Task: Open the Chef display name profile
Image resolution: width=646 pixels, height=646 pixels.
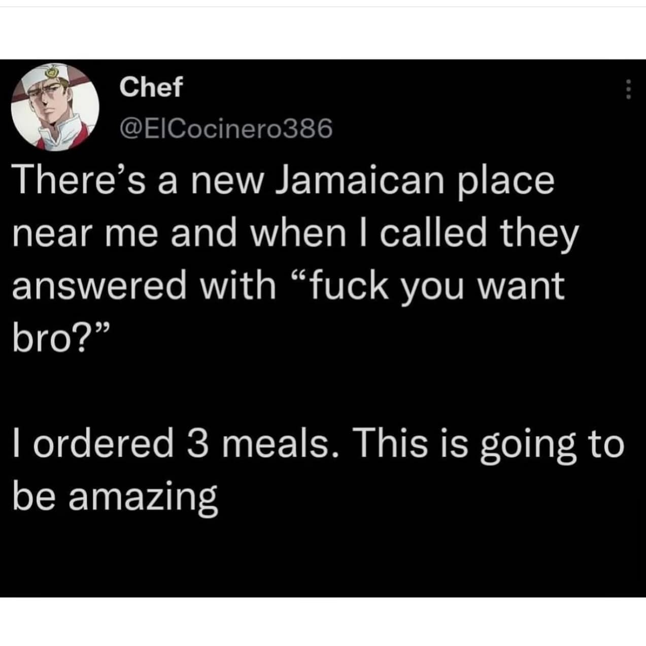Action: click(150, 88)
